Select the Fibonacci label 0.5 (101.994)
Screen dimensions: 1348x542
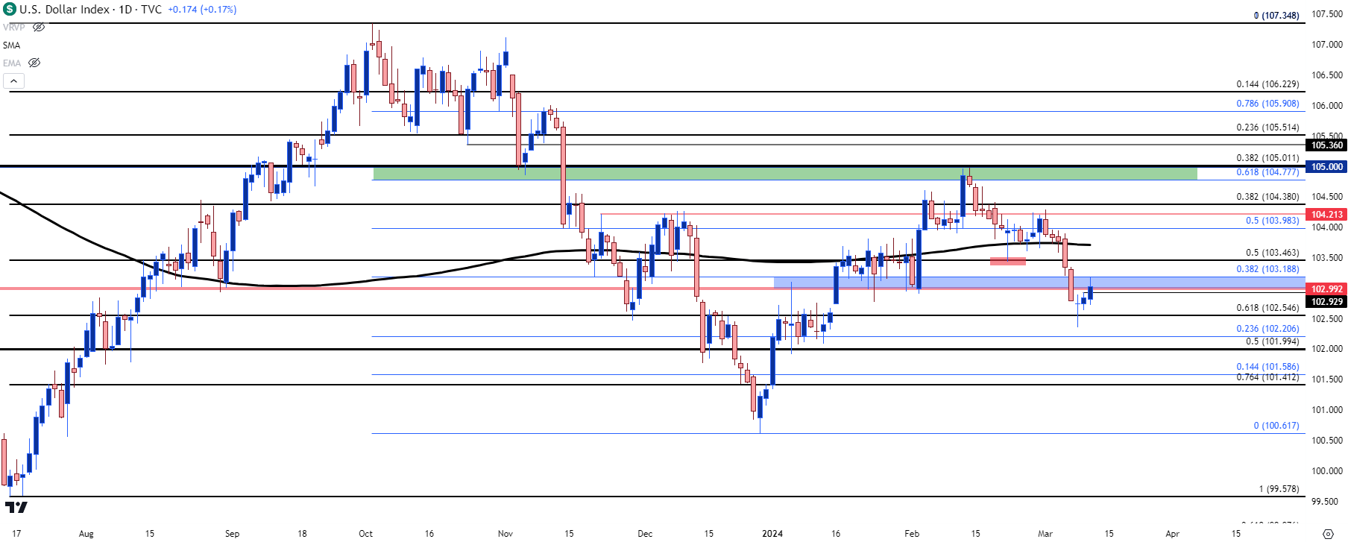pos(1273,341)
